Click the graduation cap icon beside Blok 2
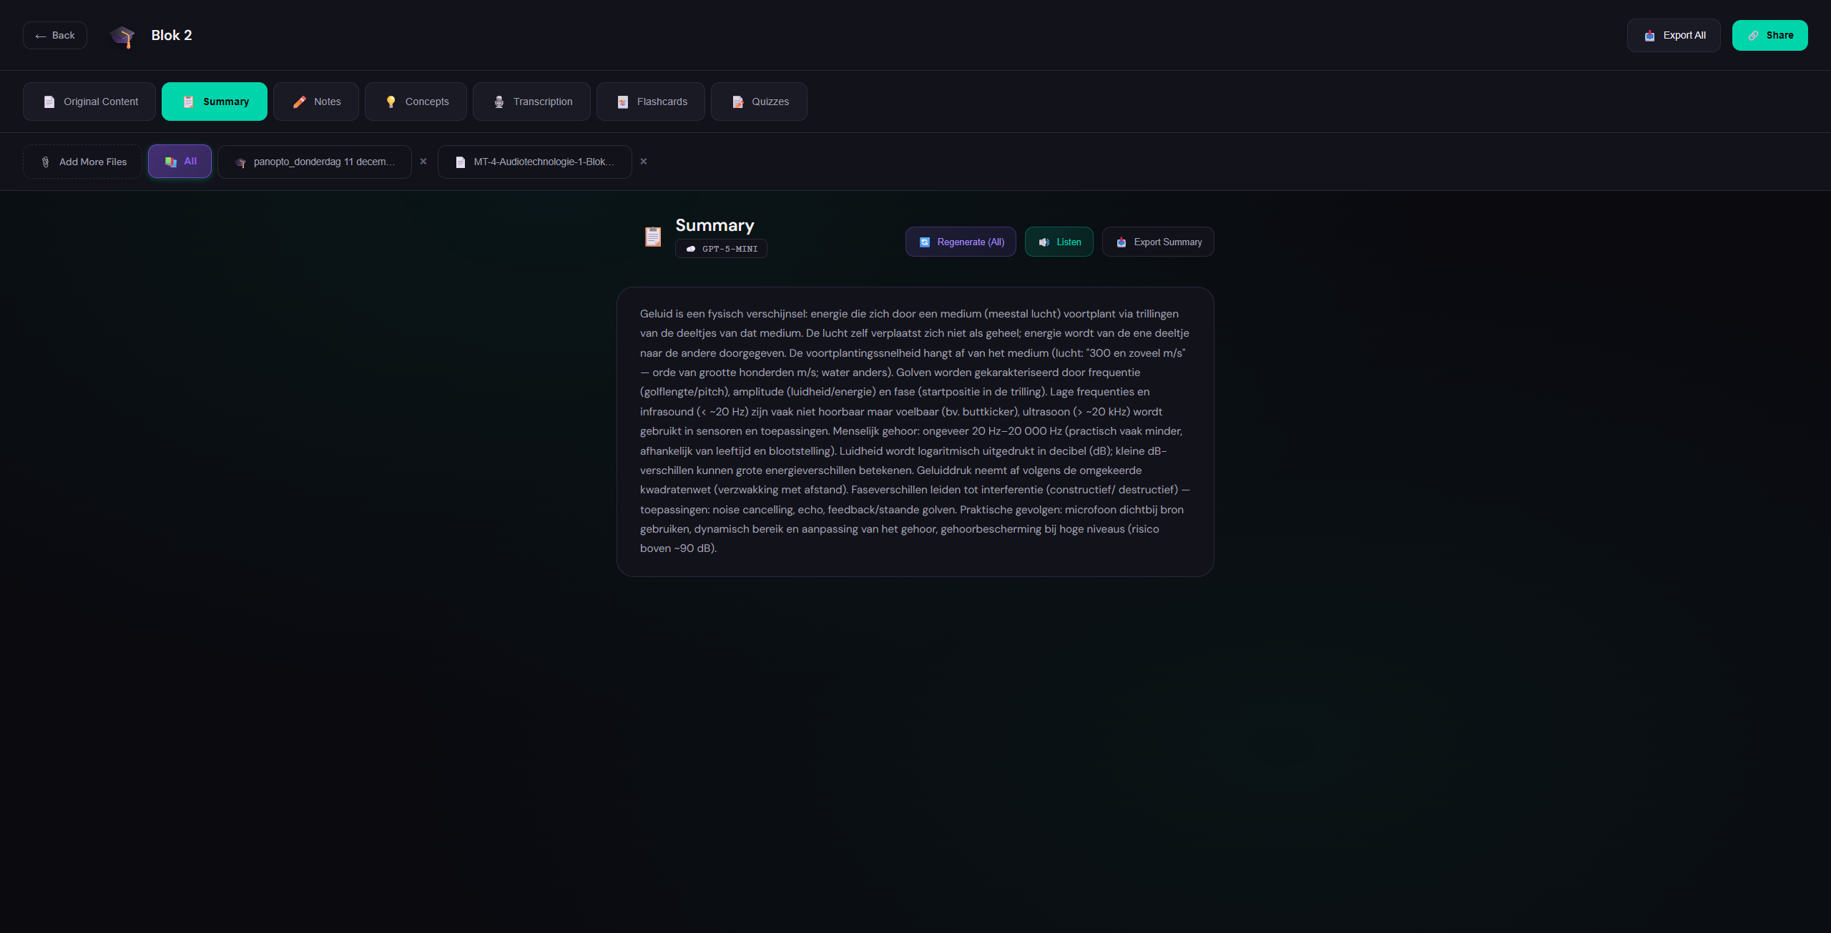The image size is (1831, 933). [122, 36]
